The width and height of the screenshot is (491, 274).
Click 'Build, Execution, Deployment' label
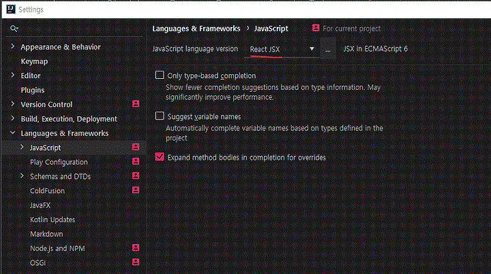pos(69,119)
